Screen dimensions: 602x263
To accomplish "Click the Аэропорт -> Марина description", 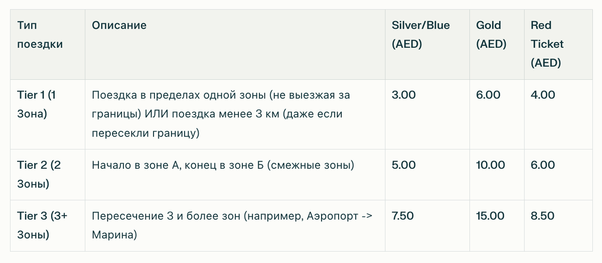I will pyautogui.click(x=232, y=225).
